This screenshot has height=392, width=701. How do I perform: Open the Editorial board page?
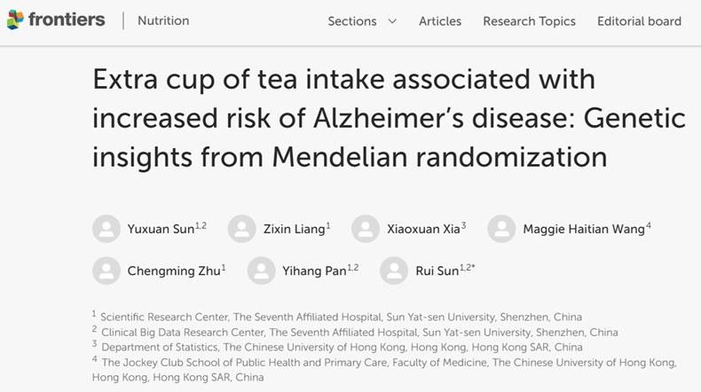tap(640, 21)
